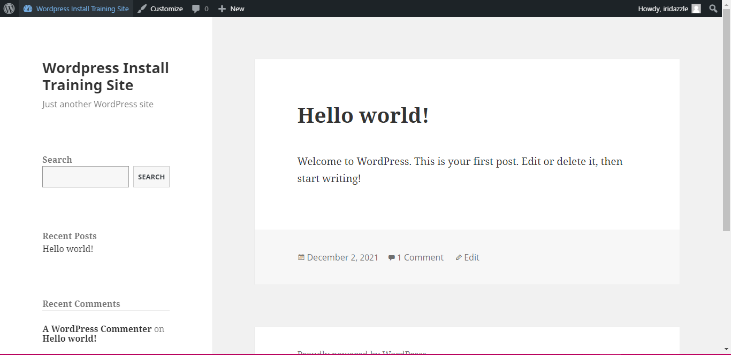Open the Howdy, iridazzle account menu
This screenshot has height=355, width=731.
pos(669,9)
